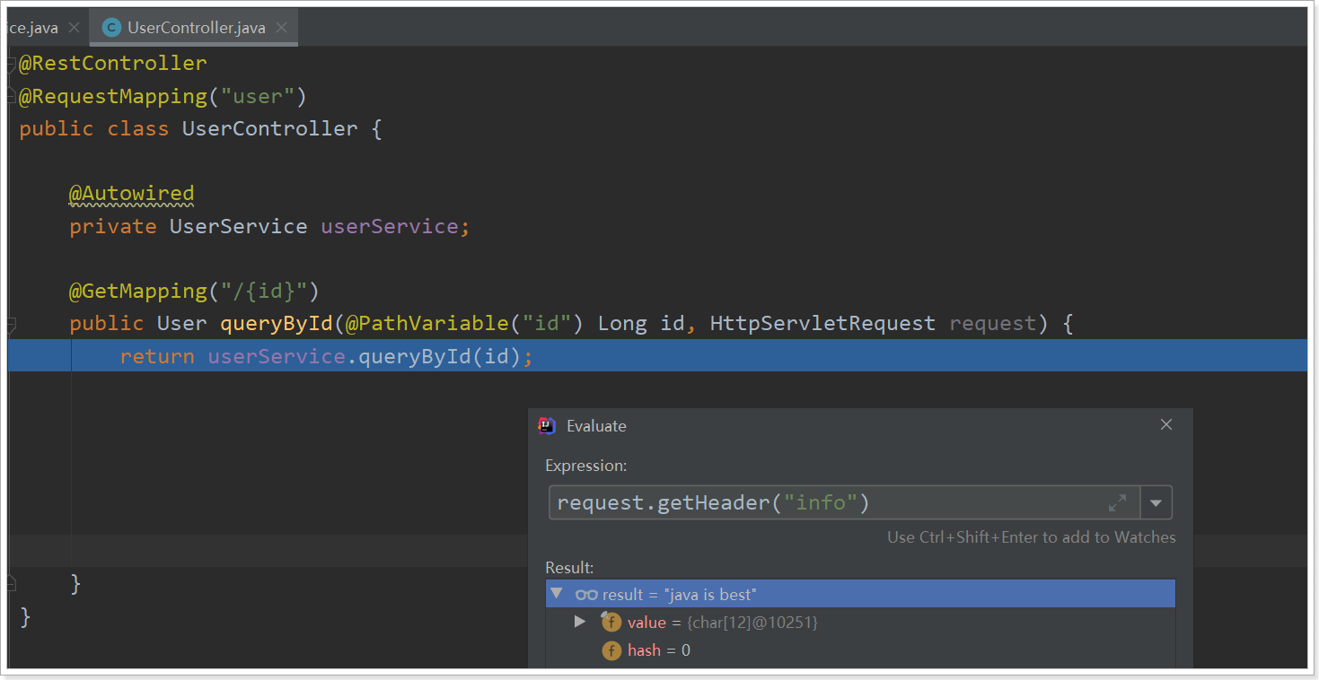Click the class icon on UserController.java tab
This screenshot has height=680, width=1319.
(x=111, y=28)
